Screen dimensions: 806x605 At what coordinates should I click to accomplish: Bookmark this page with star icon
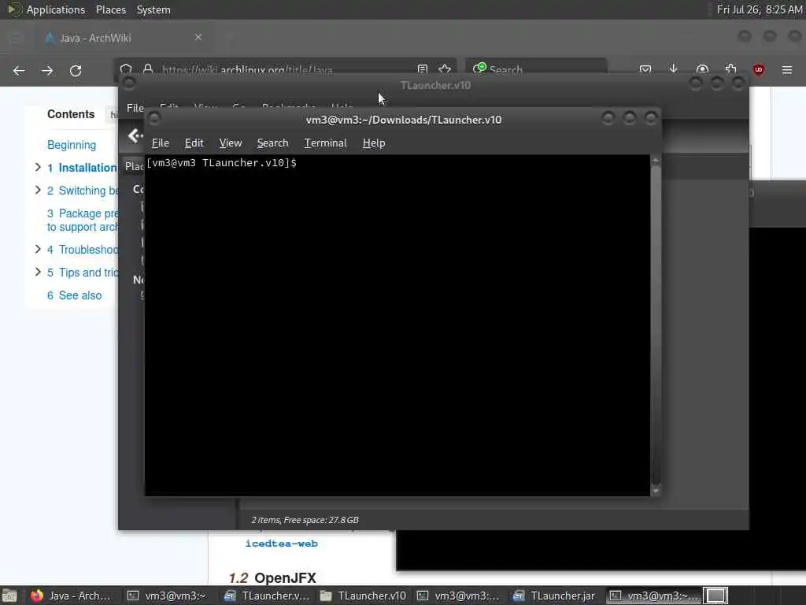click(x=445, y=69)
